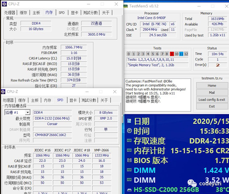Click the XMP 2.0 SPD extension field
The width and height of the screenshot is (229, 194).
(106, 118)
